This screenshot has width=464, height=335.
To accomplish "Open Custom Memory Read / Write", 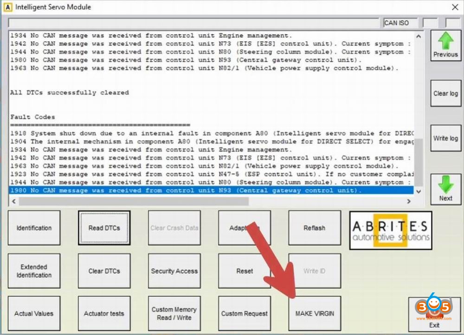I will pos(174,314).
